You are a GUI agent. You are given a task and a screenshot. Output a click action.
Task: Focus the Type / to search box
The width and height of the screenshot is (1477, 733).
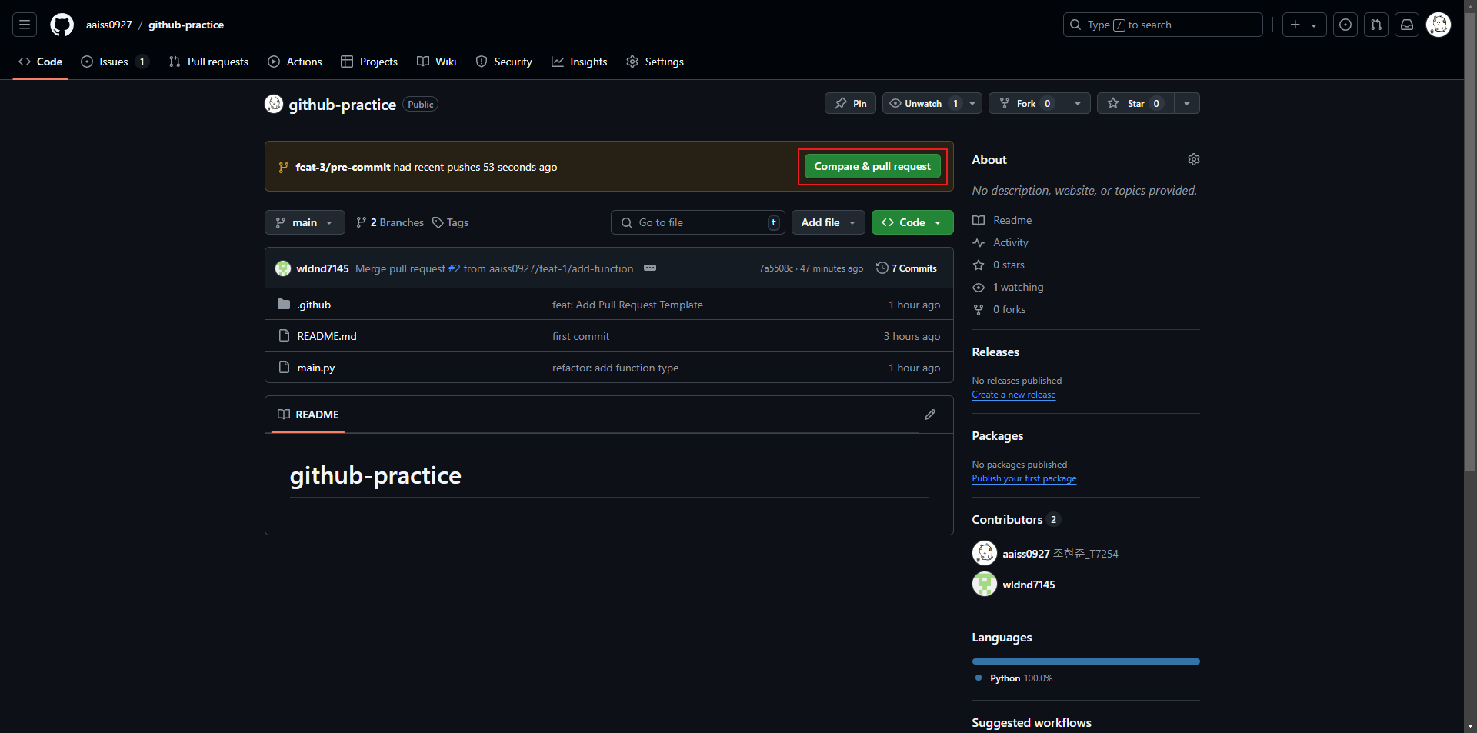[1162, 25]
